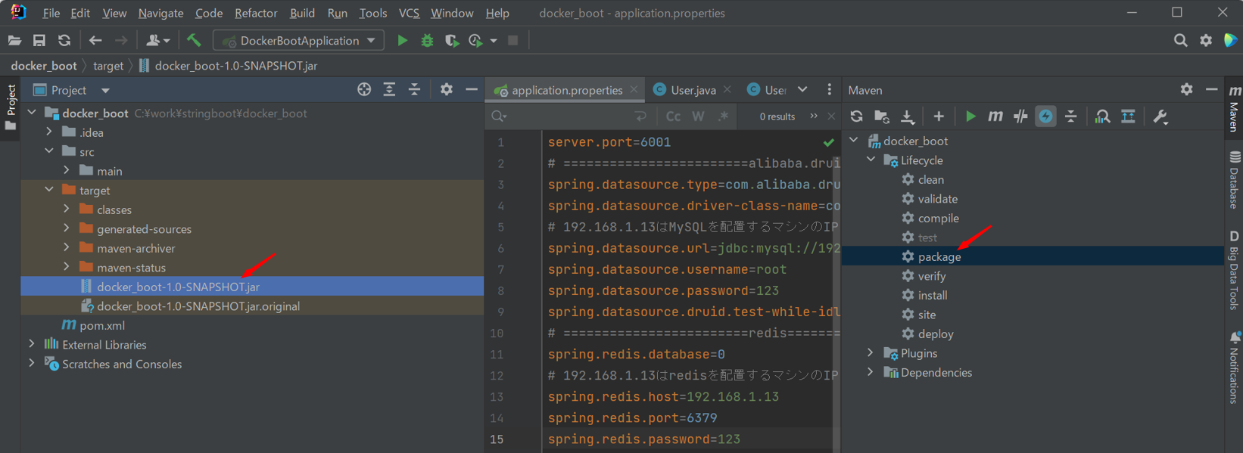
Task: Click the profiler run icon with clock
Action: pyautogui.click(x=475, y=41)
